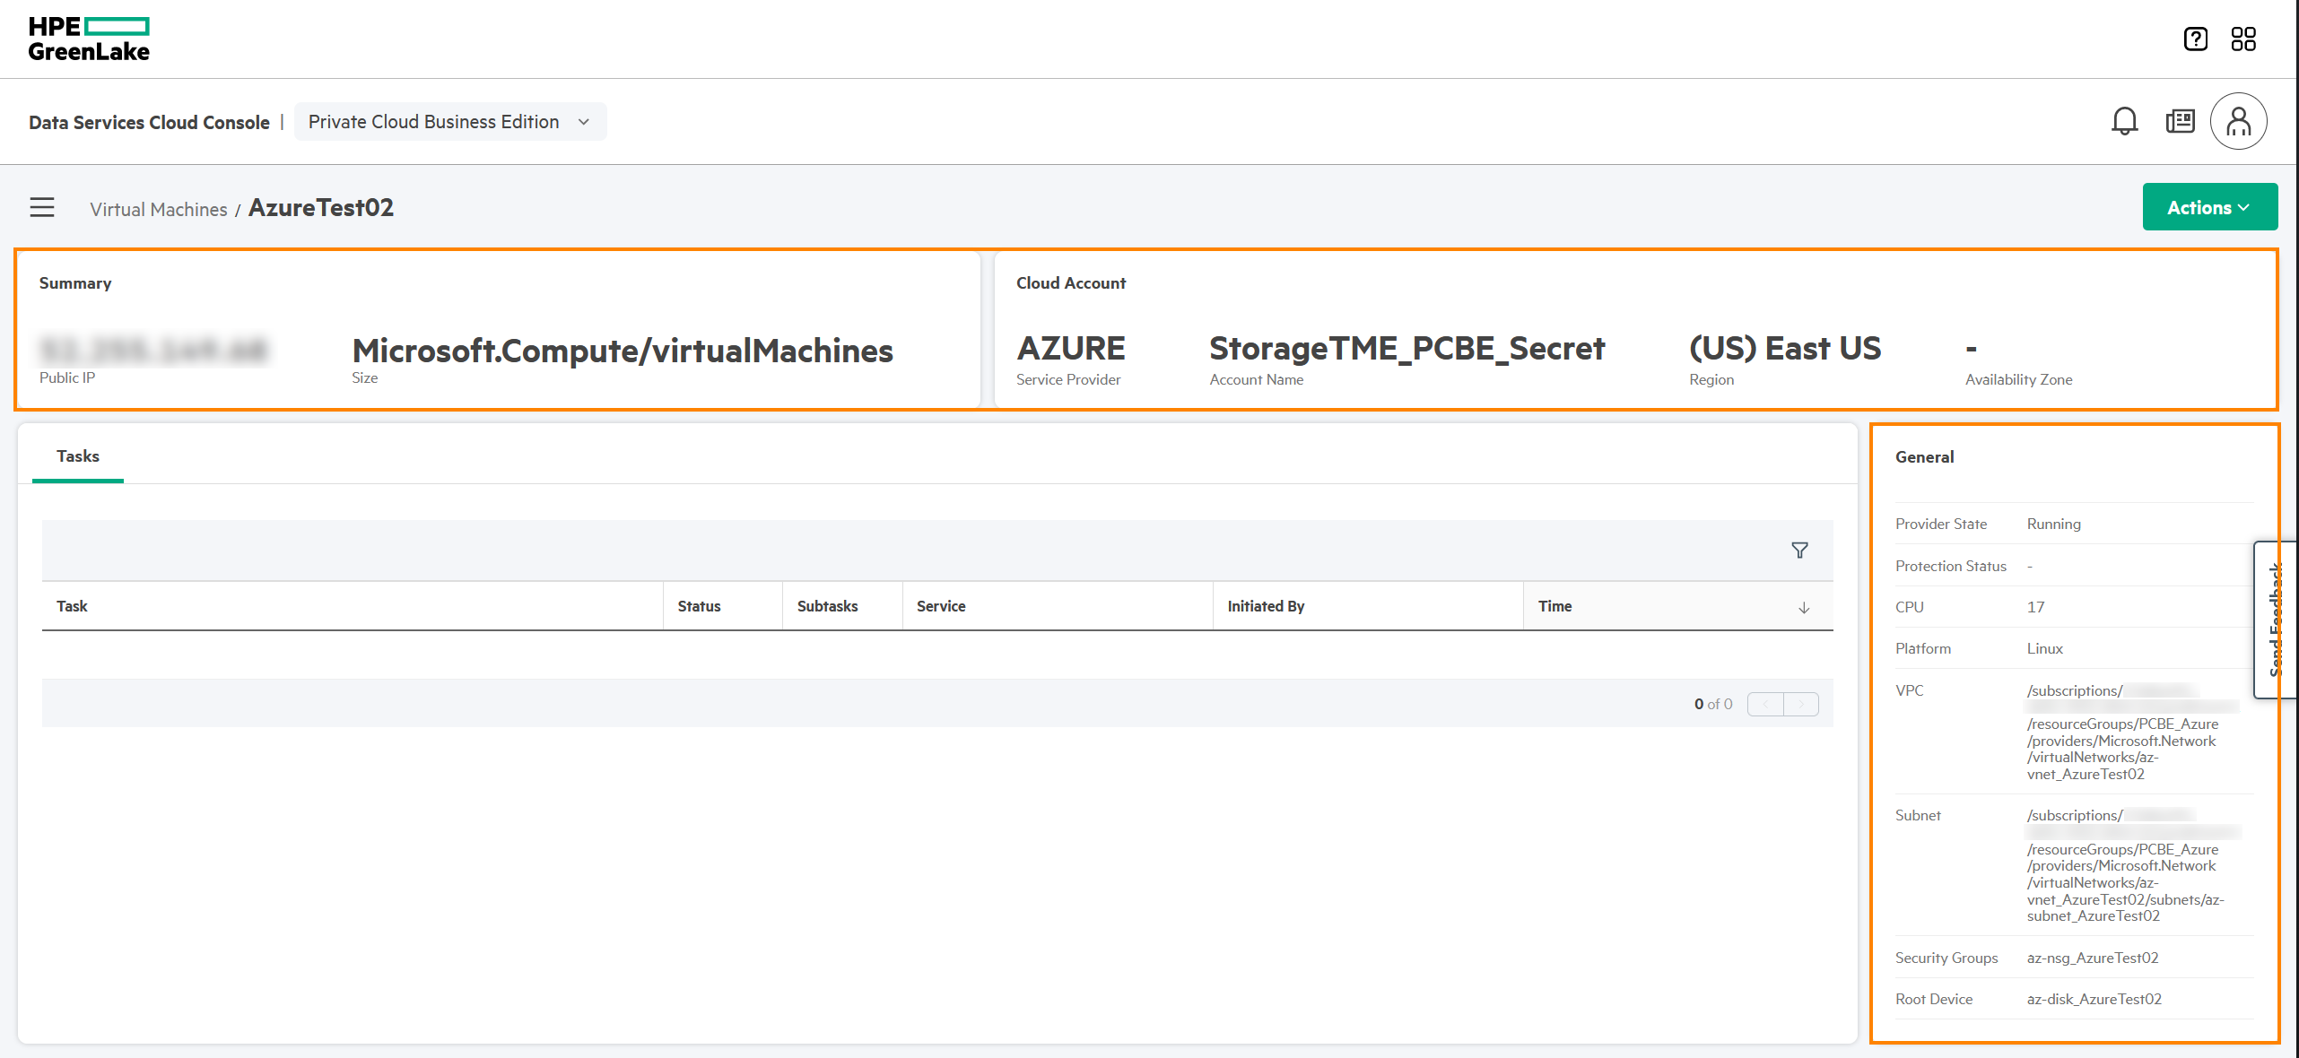
Task: Click the Microsoft.Compute/virtualMachines size value
Action: 623,351
